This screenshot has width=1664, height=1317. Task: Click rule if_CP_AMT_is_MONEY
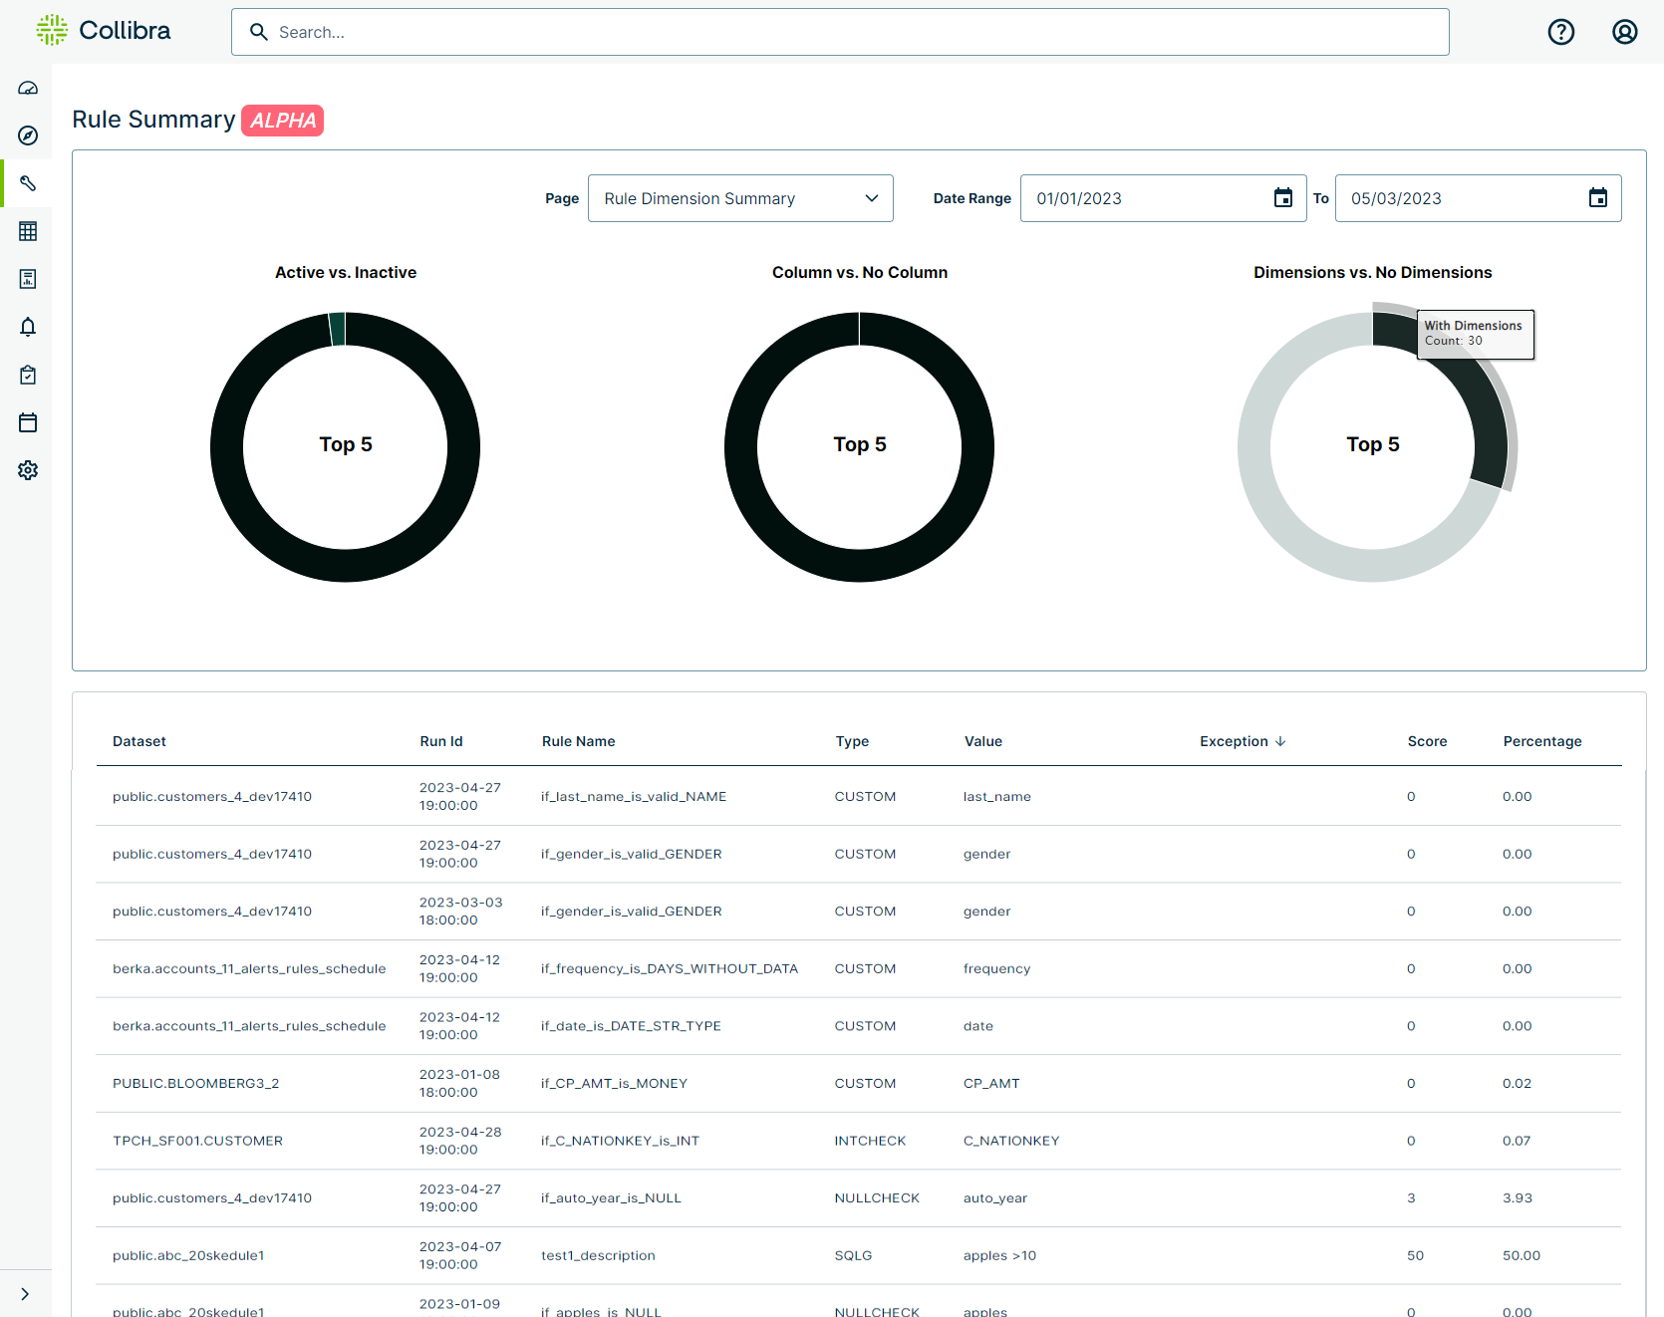pyautogui.click(x=614, y=1083)
